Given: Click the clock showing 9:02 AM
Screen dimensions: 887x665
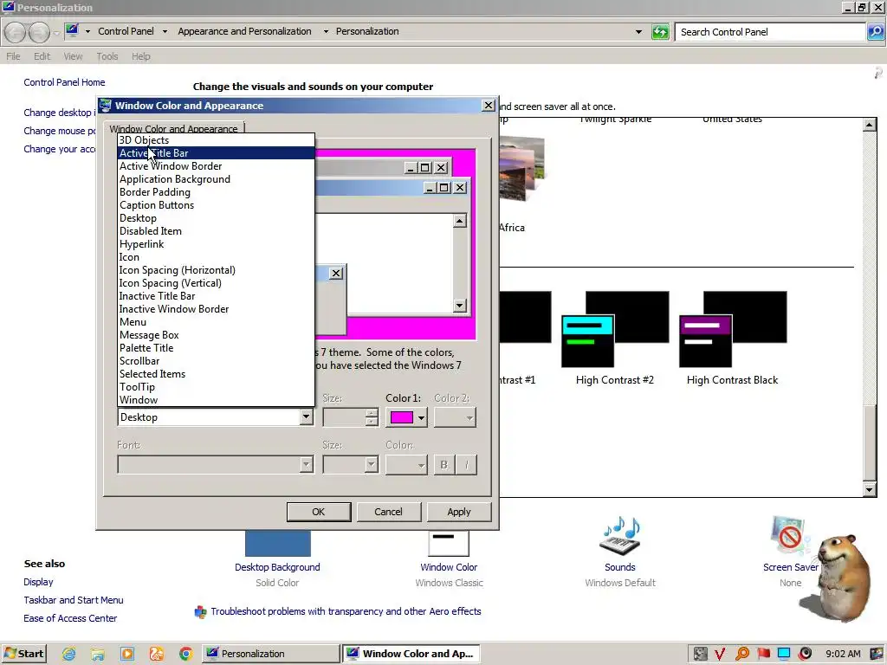Looking at the screenshot, I should point(843,654).
